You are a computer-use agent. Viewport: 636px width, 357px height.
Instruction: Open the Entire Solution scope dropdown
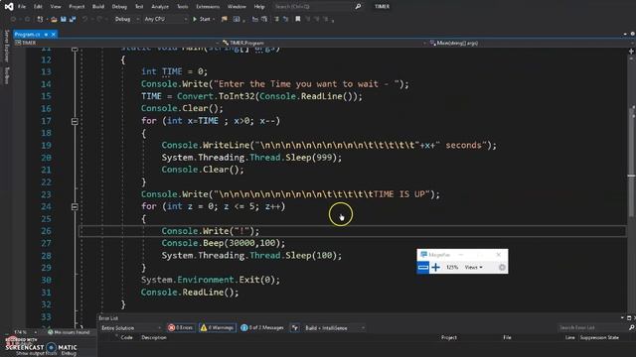[130, 328]
